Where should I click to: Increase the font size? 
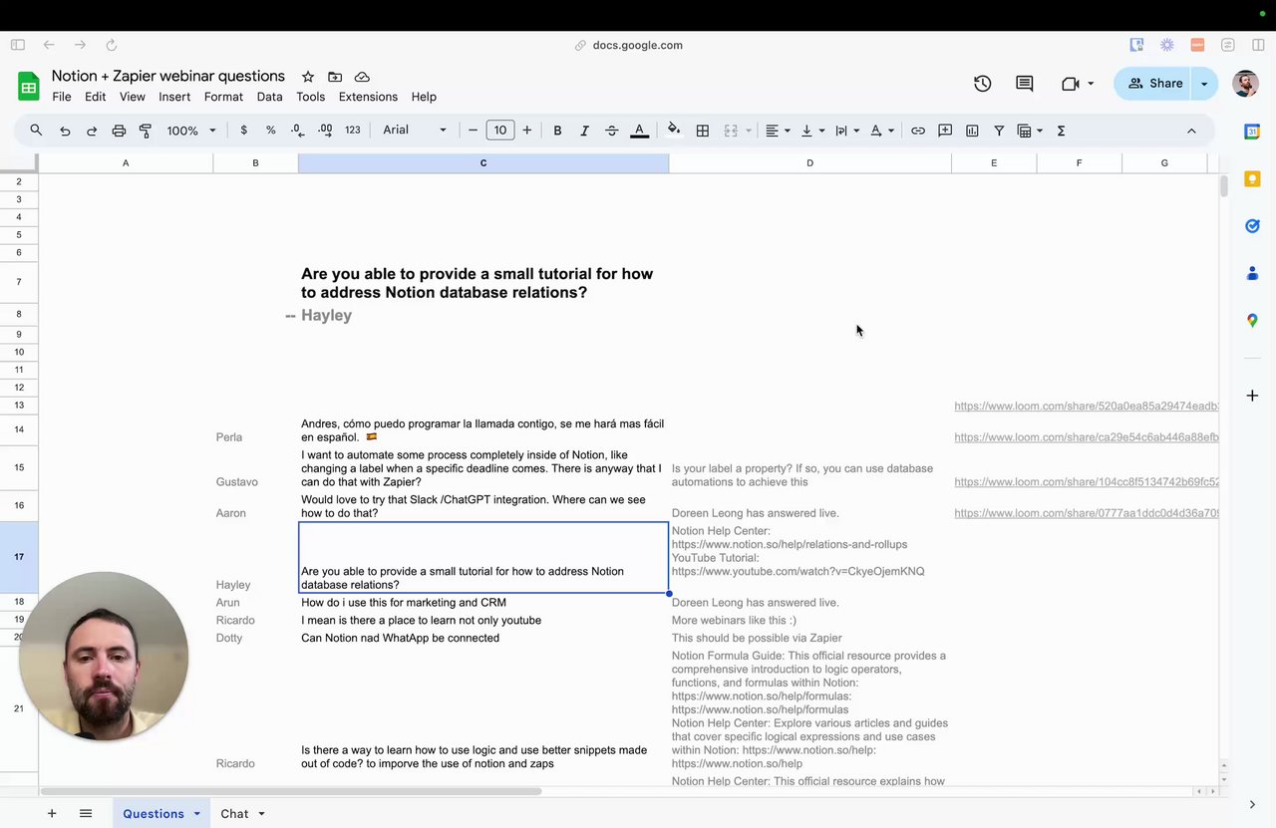point(527,131)
